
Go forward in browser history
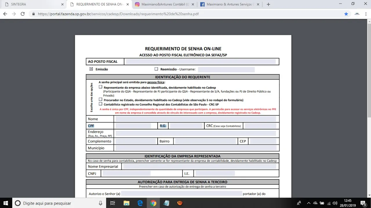[x=14, y=14]
